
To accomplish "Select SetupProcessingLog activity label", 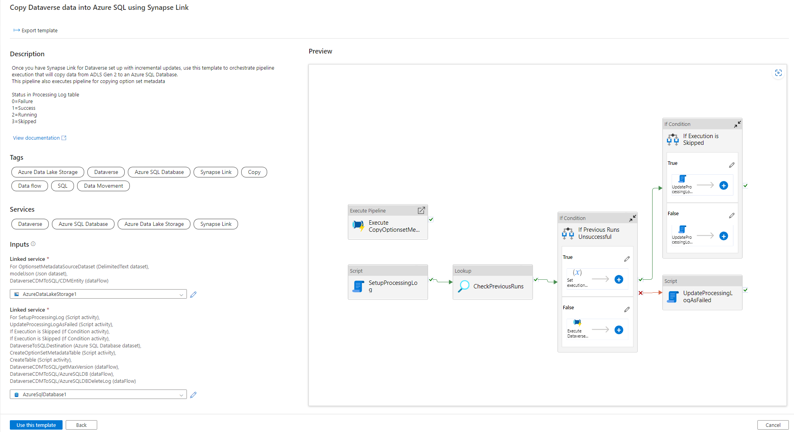I will [393, 286].
